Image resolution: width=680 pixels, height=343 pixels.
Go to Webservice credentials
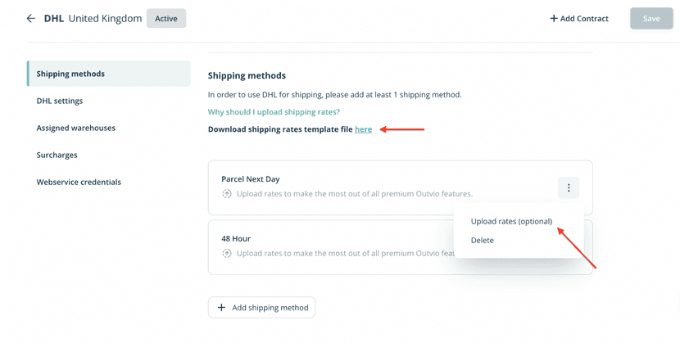[79, 182]
